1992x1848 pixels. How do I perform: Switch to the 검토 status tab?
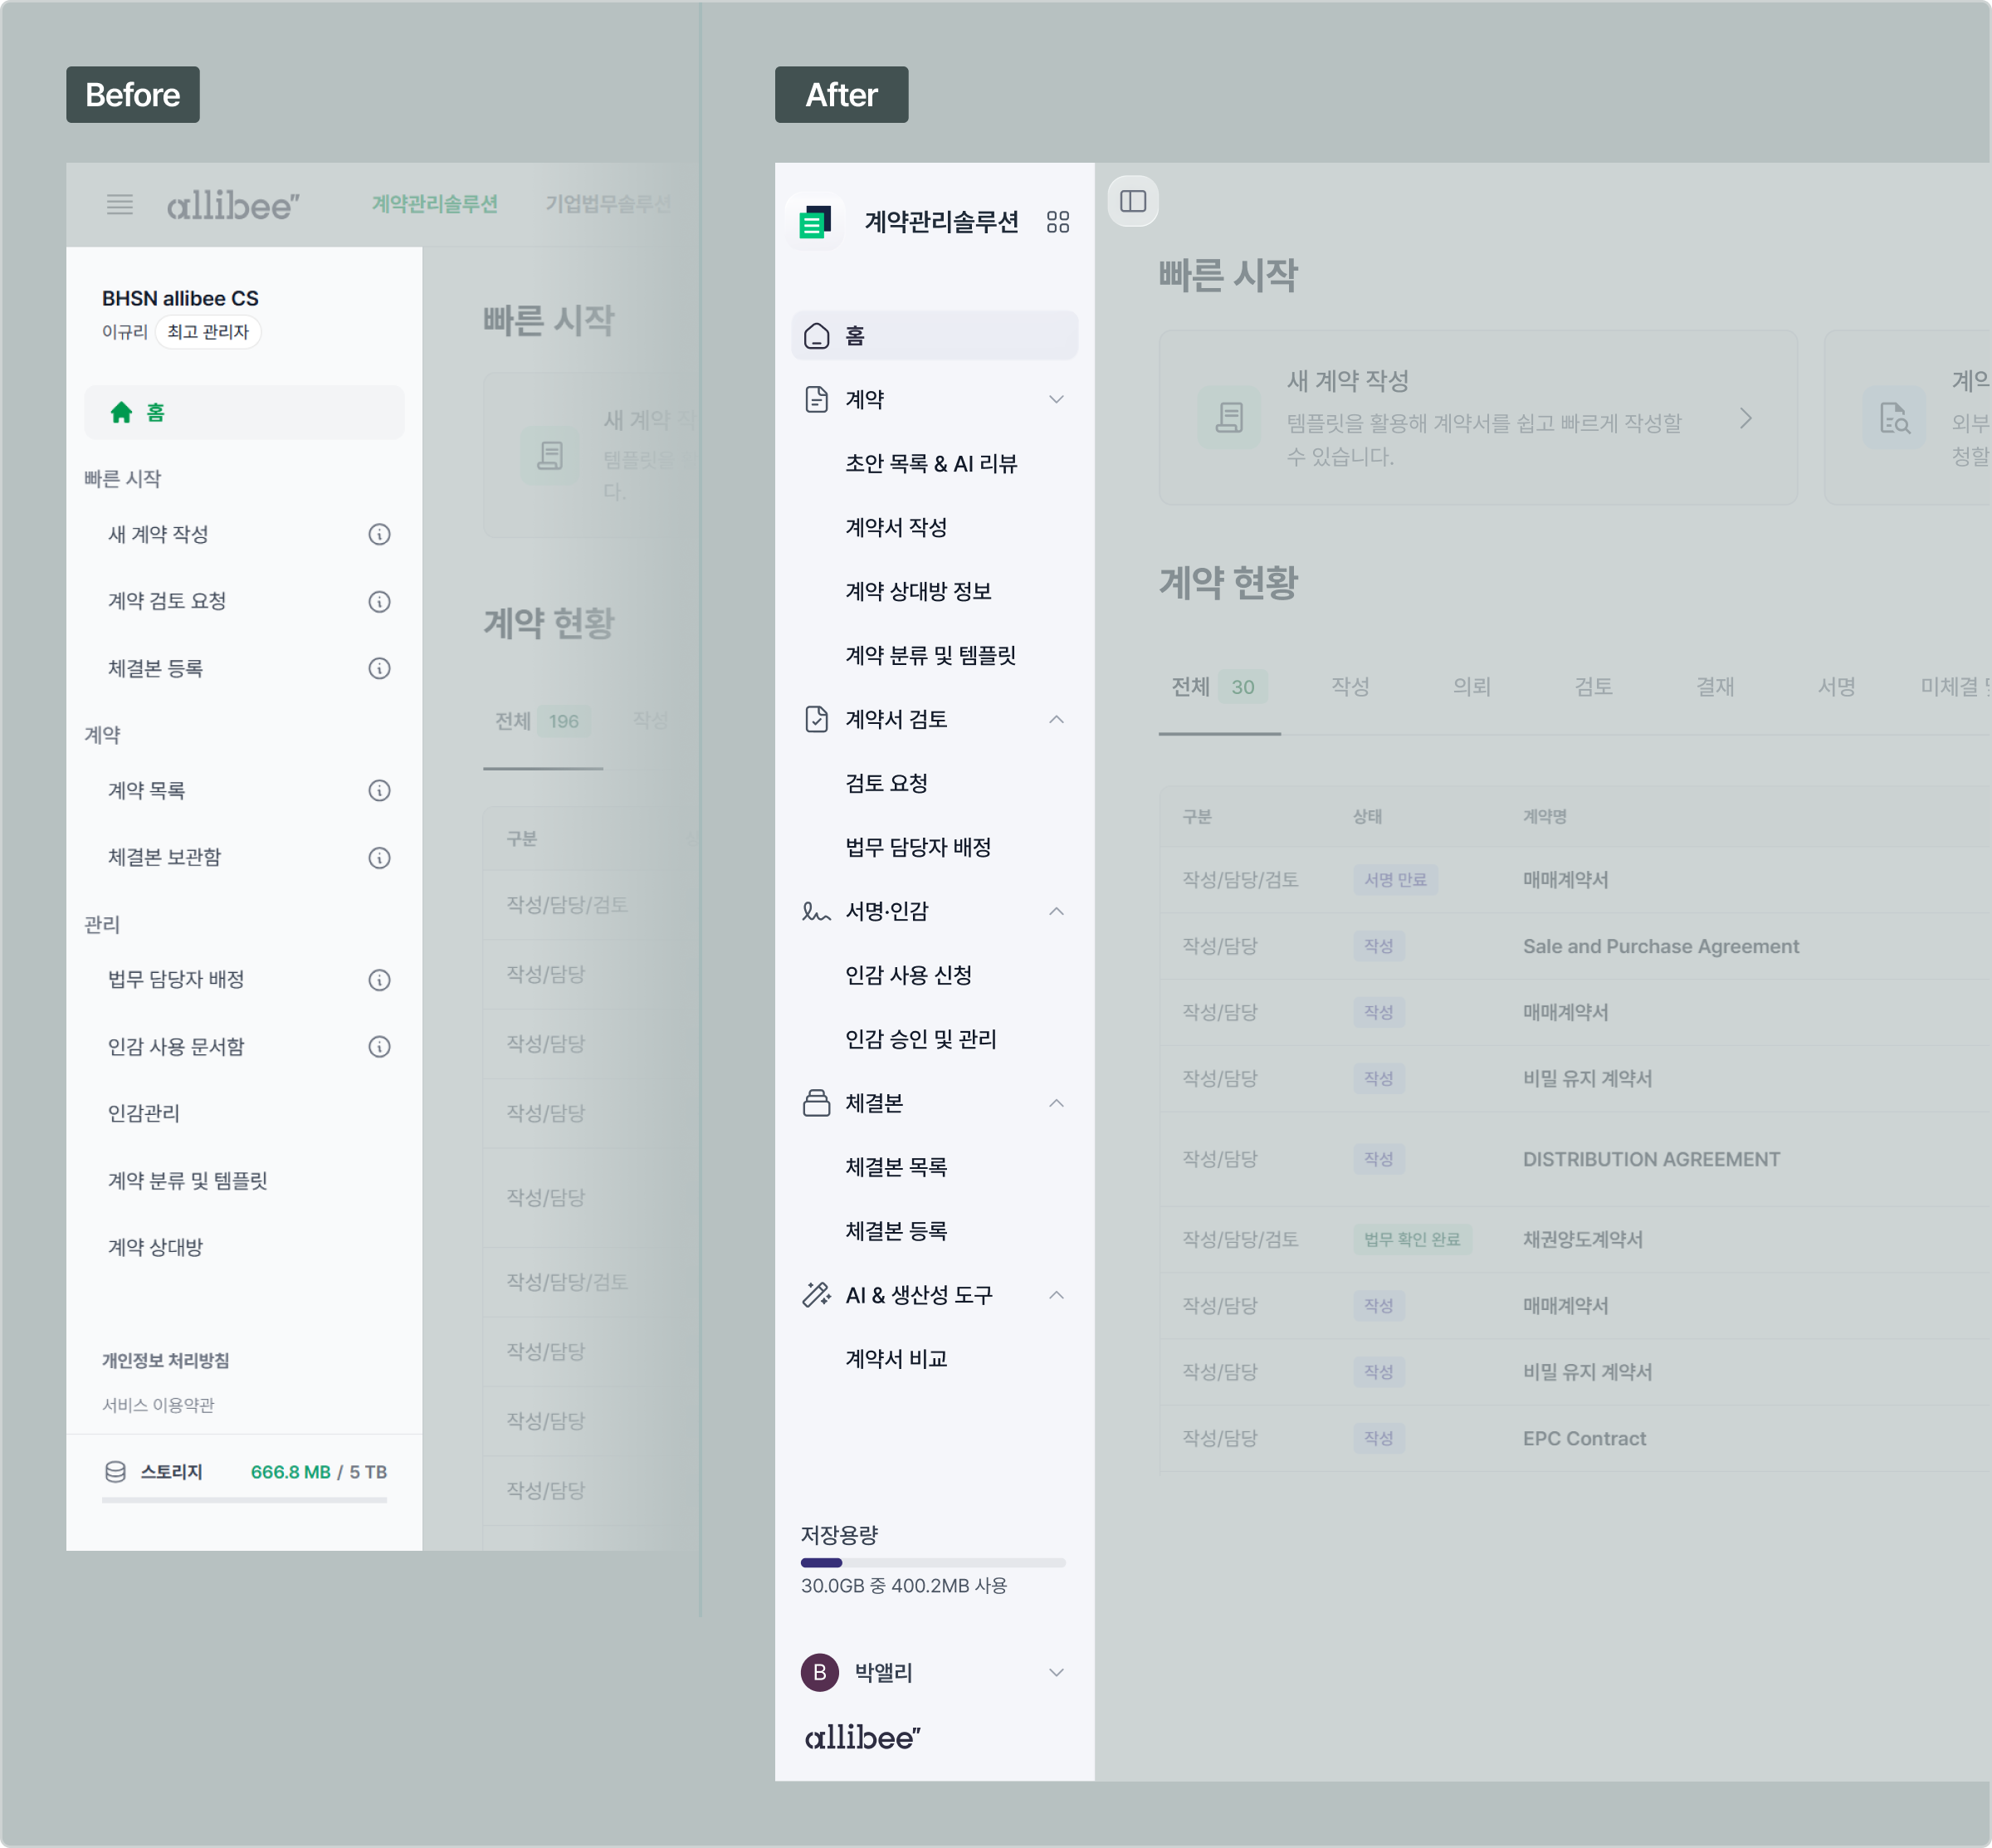tap(1593, 686)
